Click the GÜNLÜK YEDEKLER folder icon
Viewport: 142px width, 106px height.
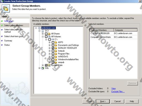click(56, 48)
